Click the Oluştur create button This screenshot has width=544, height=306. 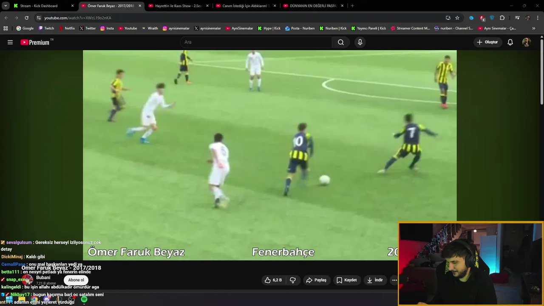[x=488, y=42]
